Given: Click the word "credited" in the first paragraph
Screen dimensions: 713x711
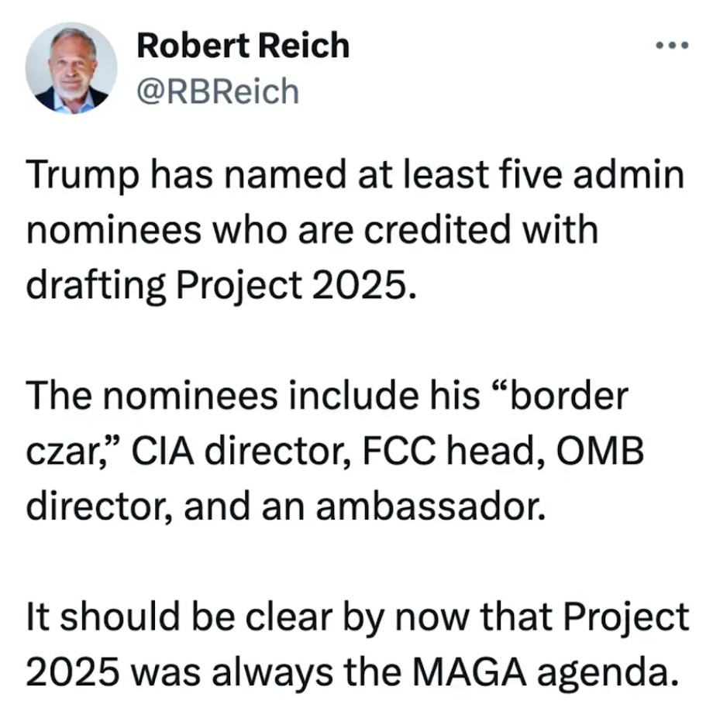Looking at the screenshot, I should coord(437,229).
